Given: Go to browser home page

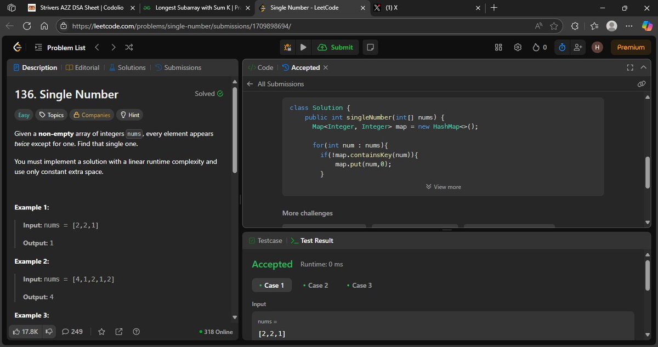Looking at the screenshot, I should click(x=44, y=26).
